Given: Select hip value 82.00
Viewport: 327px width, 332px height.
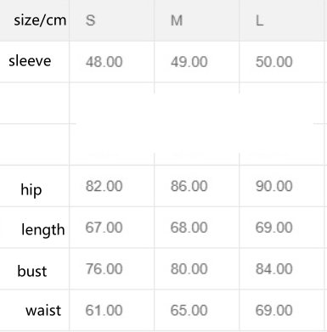Looking at the screenshot, I should [x=104, y=186].
